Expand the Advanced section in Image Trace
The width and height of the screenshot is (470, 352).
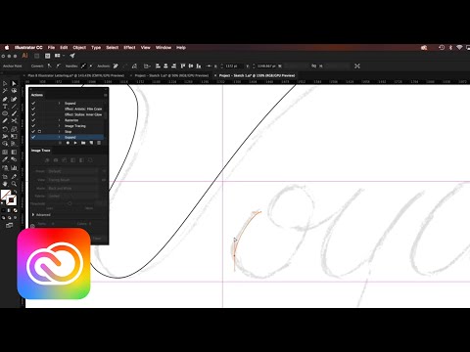click(33, 215)
